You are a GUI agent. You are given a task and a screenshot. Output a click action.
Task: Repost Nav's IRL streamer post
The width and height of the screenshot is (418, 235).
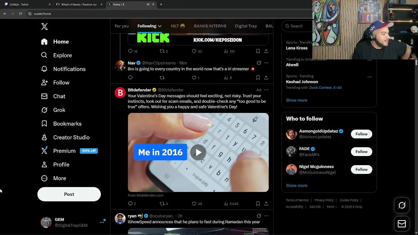(x=162, y=78)
